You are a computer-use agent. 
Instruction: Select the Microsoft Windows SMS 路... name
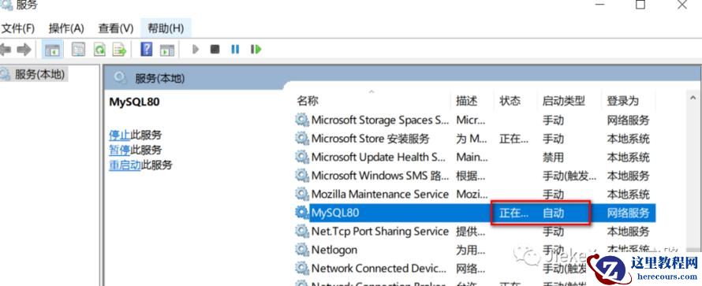[380, 176]
